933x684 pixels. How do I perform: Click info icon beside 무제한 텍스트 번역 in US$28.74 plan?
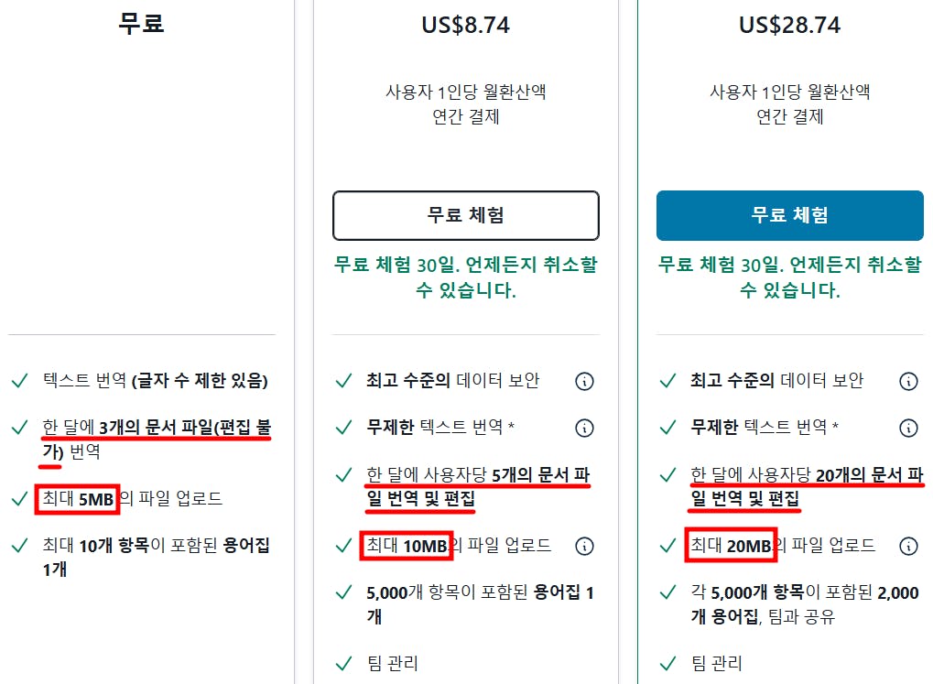coord(908,428)
